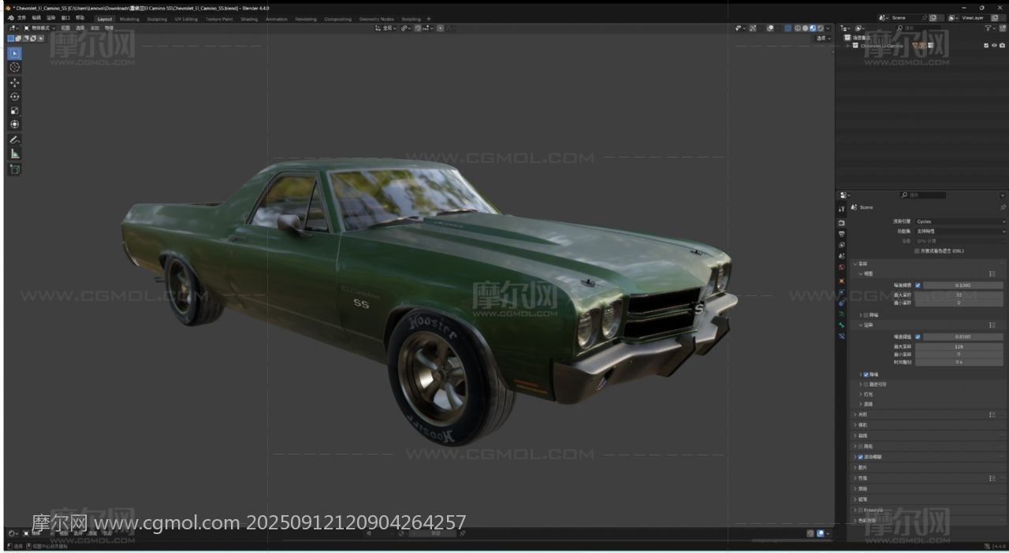Enable 简化 checkbox
This screenshot has width=1009, height=553.
pos(860,446)
